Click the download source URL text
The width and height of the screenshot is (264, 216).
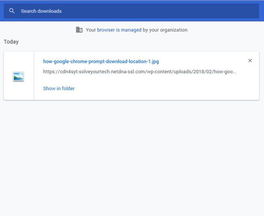point(139,72)
